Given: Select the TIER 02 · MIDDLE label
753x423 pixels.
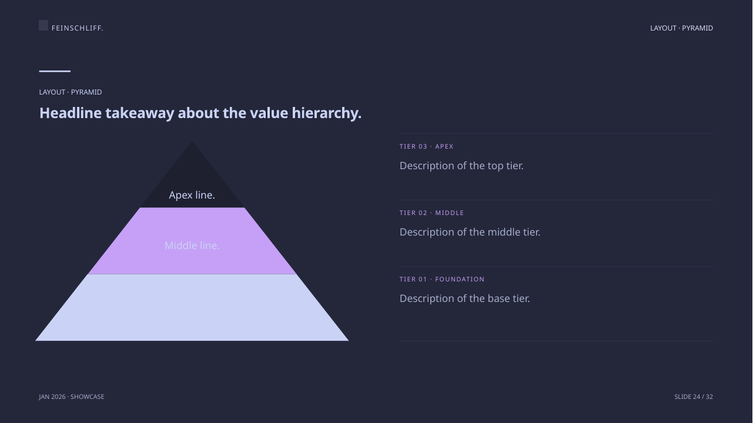Looking at the screenshot, I should [x=432, y=213].
